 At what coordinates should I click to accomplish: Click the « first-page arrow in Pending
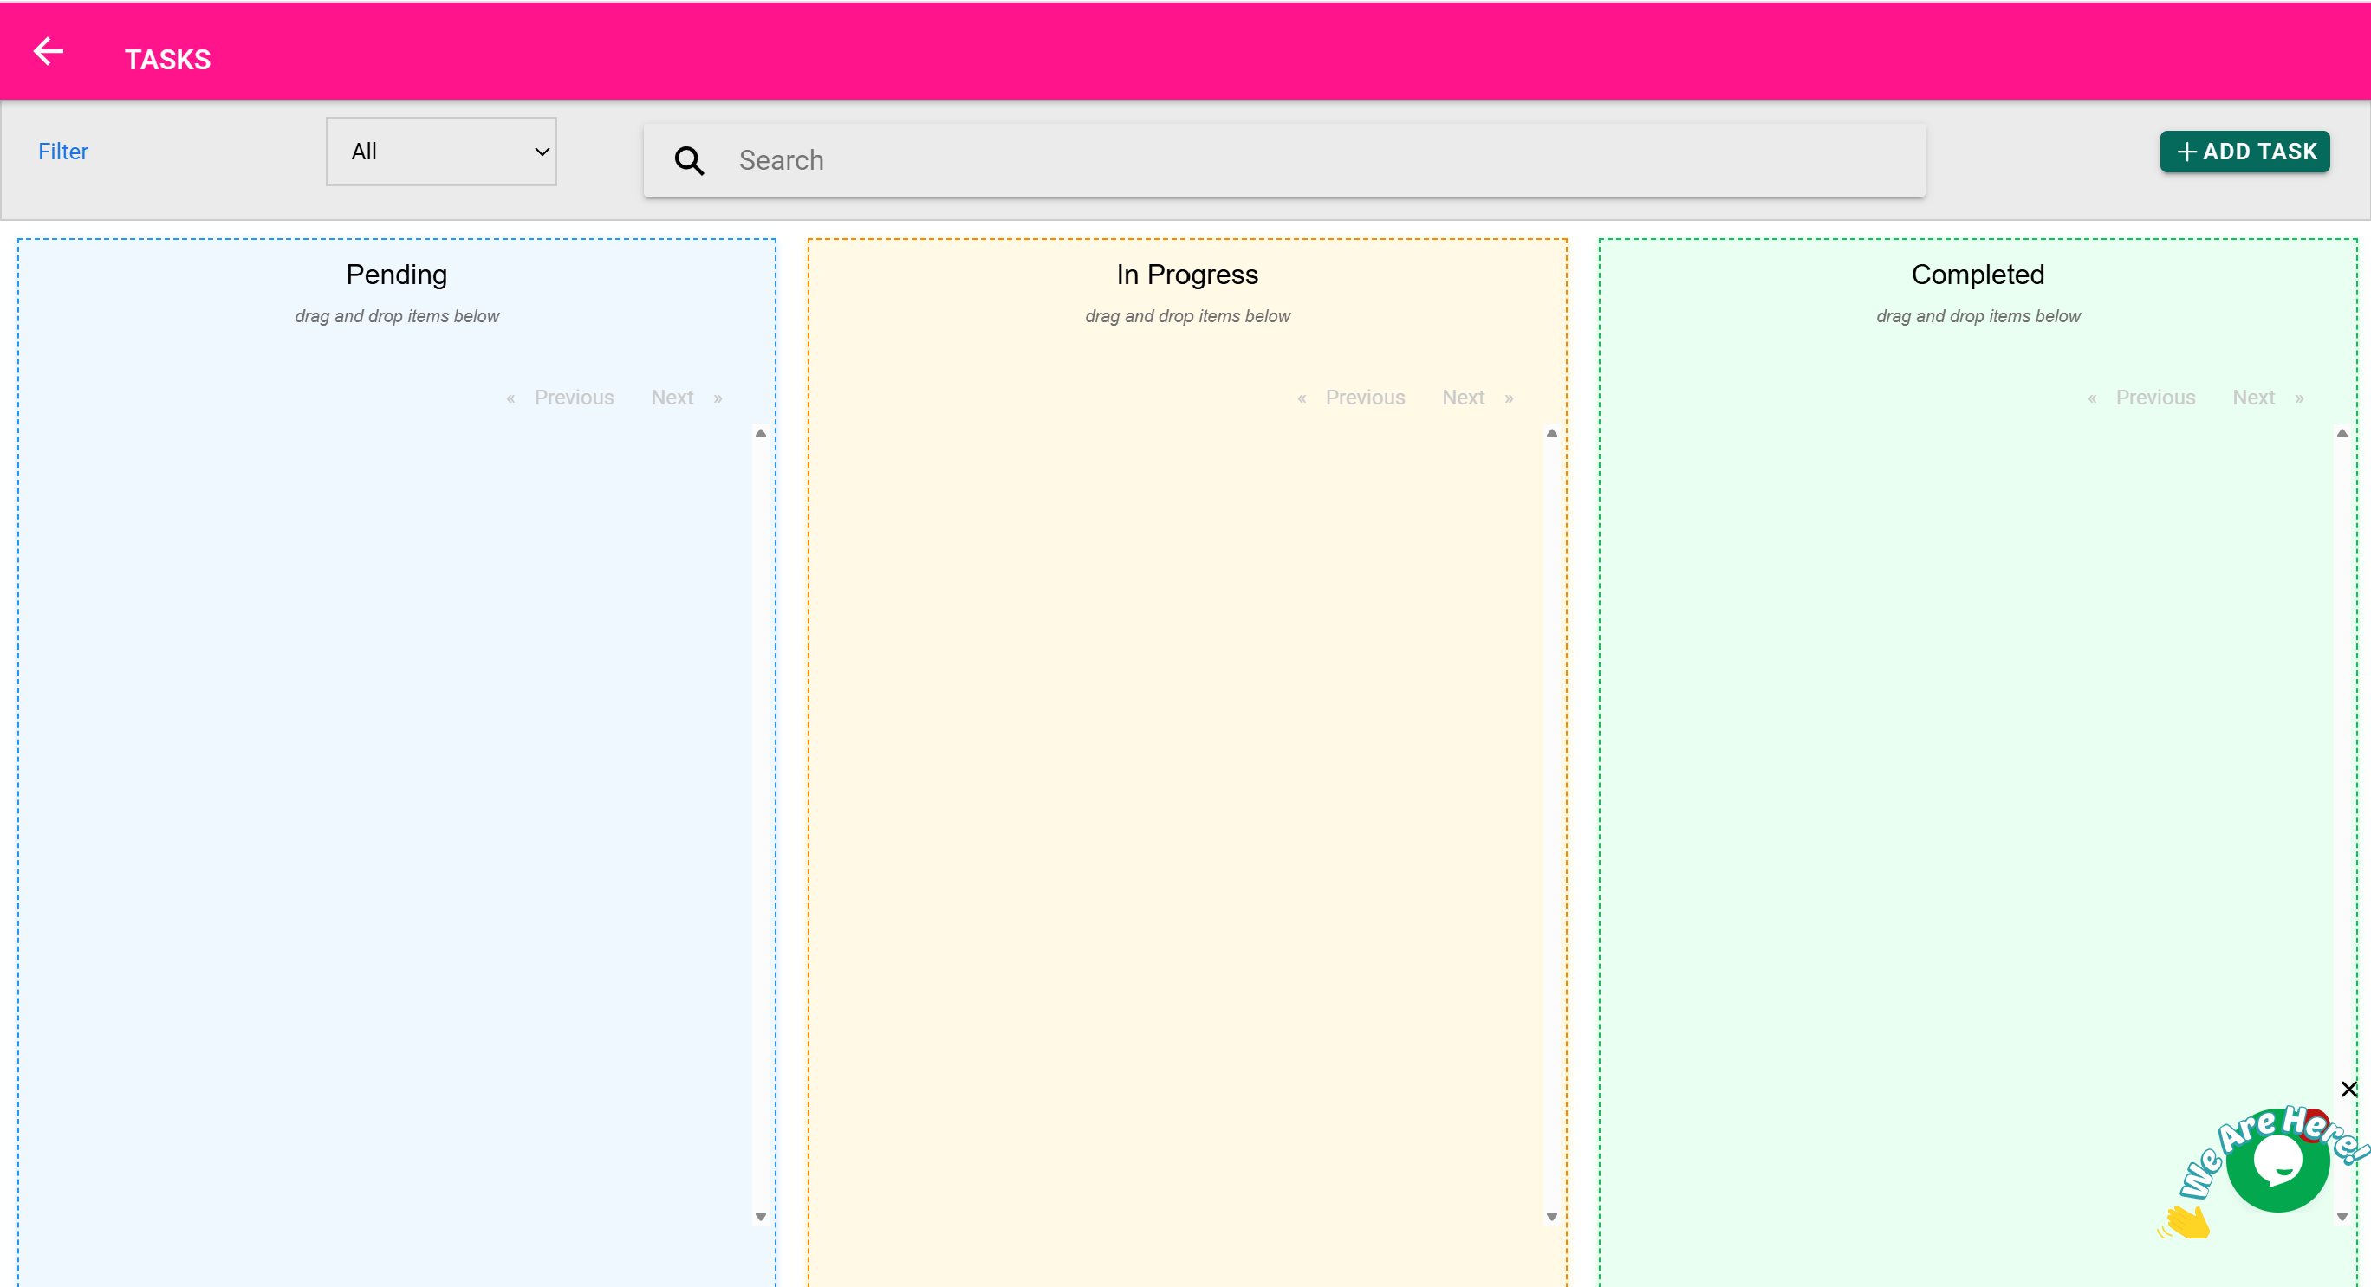510,398
